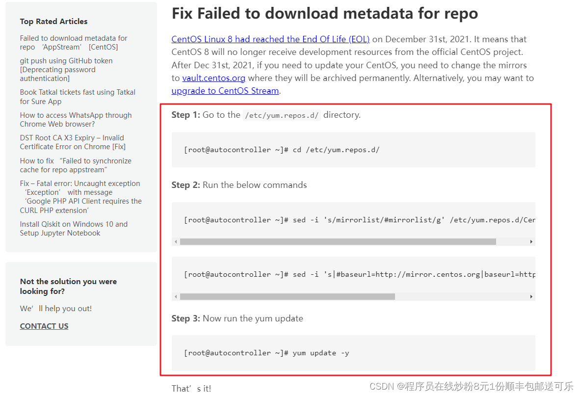Viewport: 581px width, 396px height.
Task: Open "Failed to synchronize cache for repo appstream" article
Action: [76, 165]
